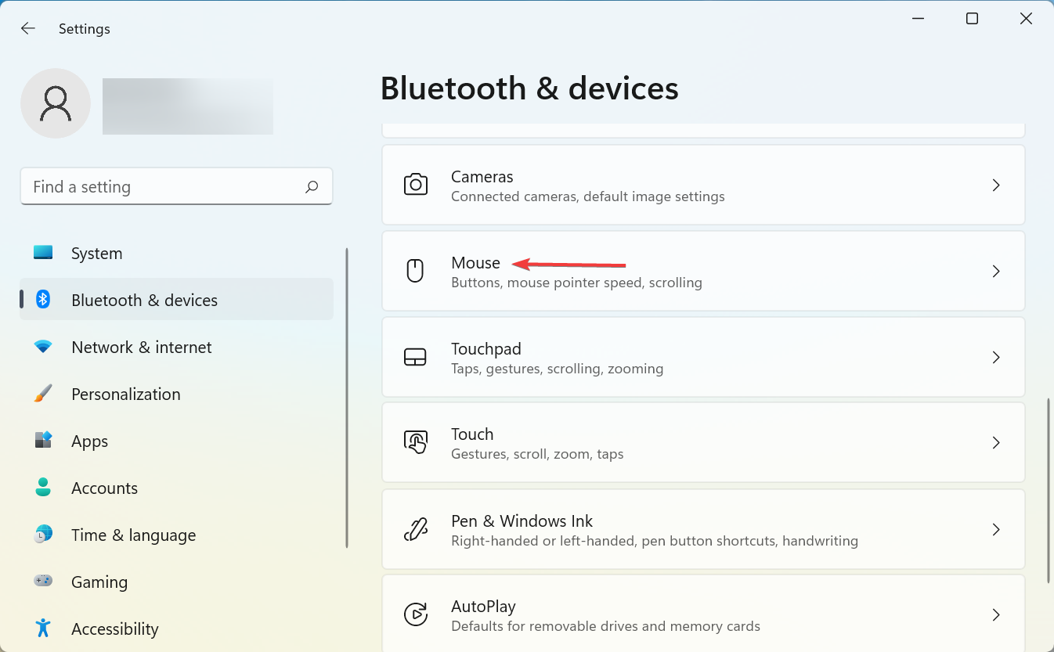Click the 'Bluetooth & devices' page heading
Image resolution: width=1054 pixels, height=652 pixels.
pyautogui.click(x=529, y=88)
